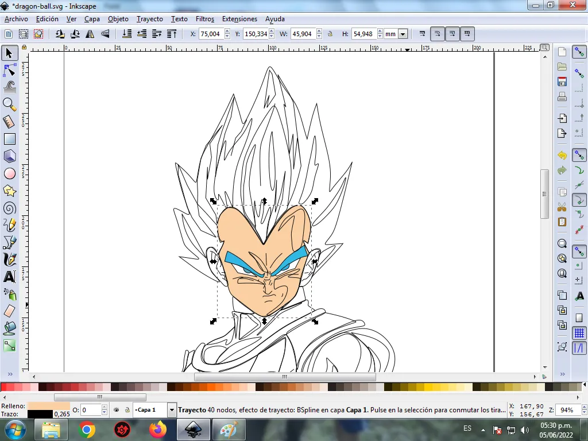Select the Text tool

[x=9, y=277]
